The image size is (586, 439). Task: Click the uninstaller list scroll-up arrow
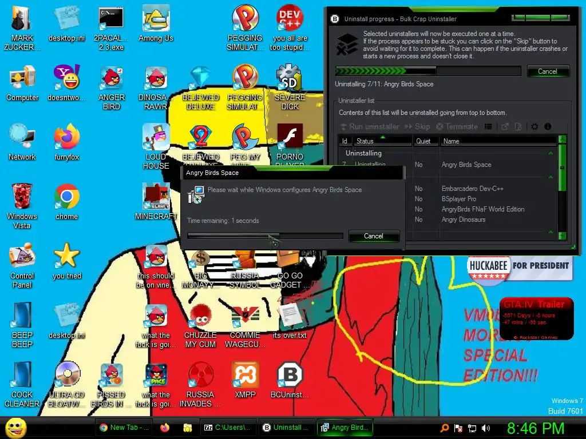tap(562, 140)
